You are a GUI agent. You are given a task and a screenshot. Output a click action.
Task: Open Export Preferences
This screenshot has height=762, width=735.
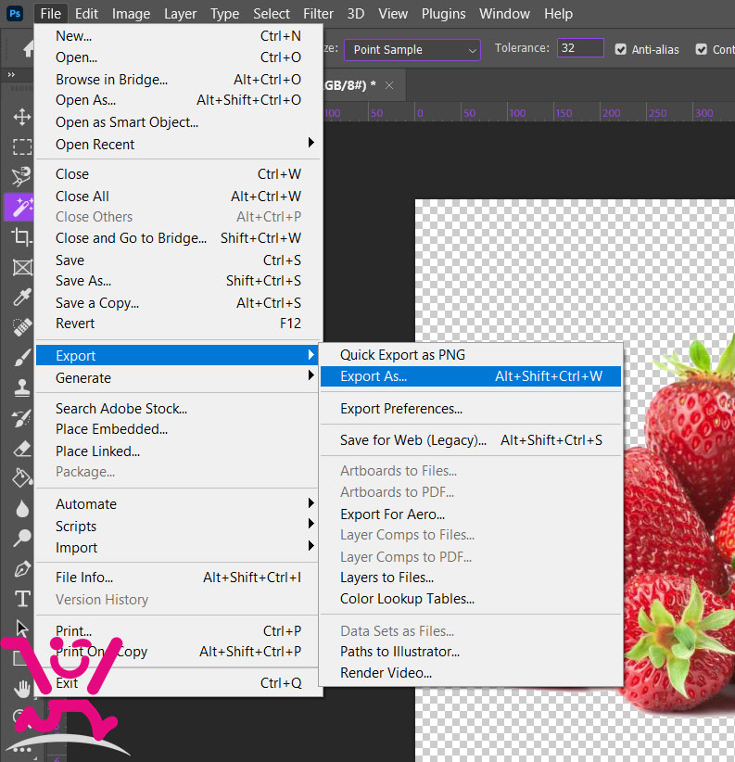tap(471, 409)
